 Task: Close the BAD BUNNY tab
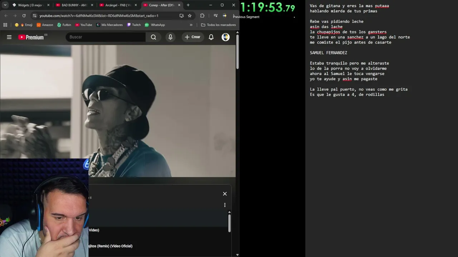tap(92, 5)
